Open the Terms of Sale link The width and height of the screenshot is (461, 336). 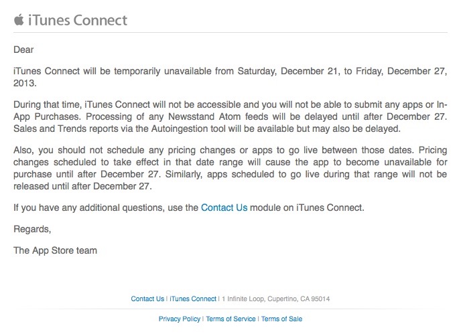281,319
